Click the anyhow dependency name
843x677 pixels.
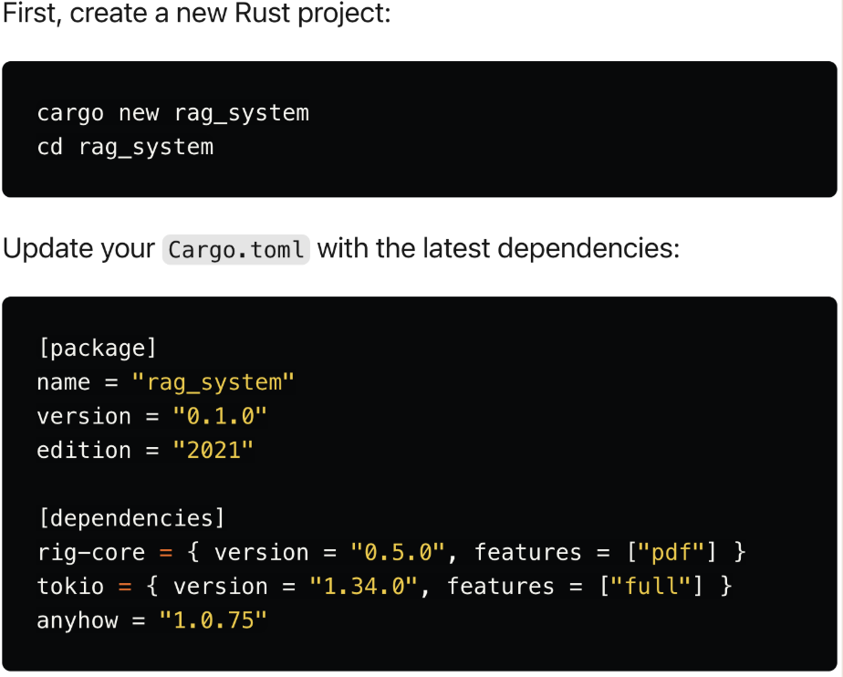tap(78, 620)
